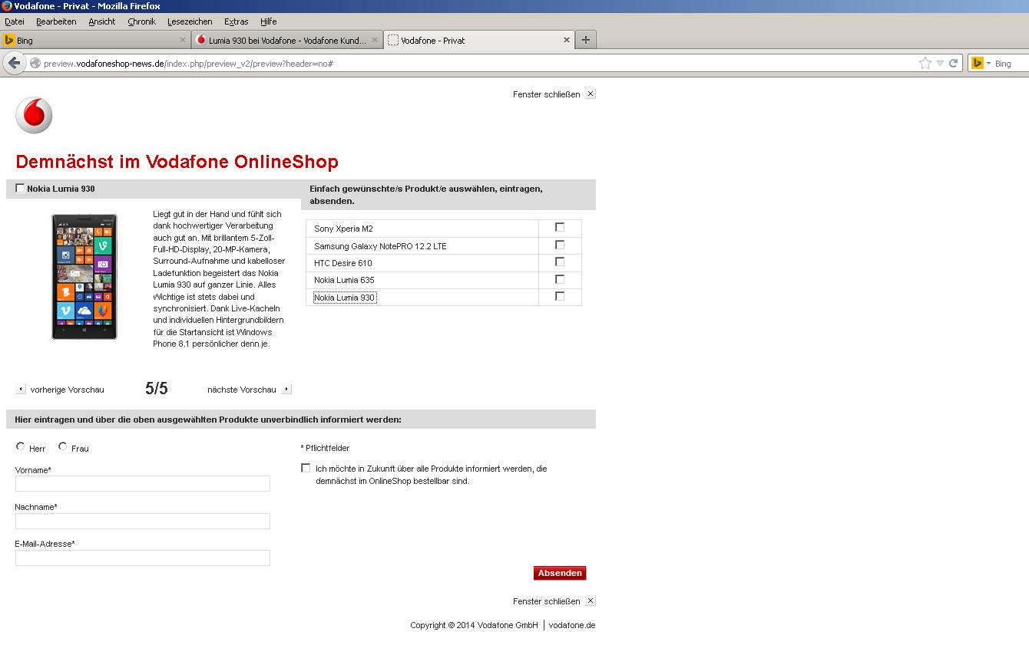Click the Bing search engine icon
Image resolution: width=1029 pixels, height=645 pixels.
(977, 63)
